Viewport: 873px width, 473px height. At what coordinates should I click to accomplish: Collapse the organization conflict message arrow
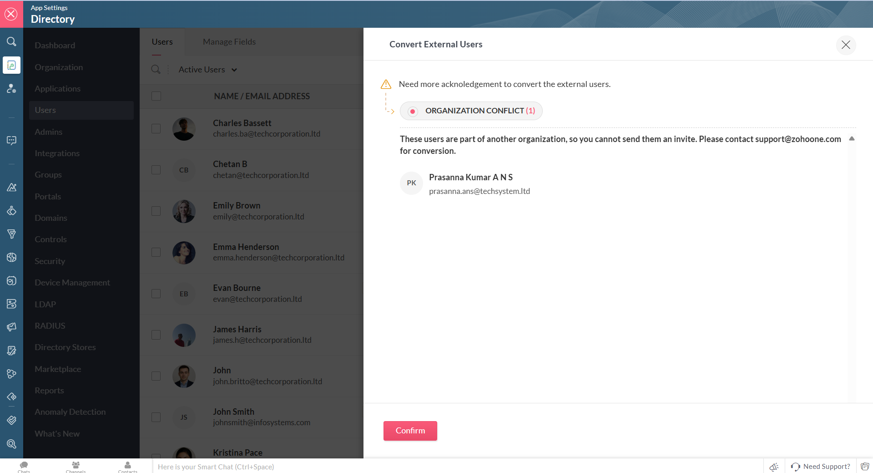852,138
